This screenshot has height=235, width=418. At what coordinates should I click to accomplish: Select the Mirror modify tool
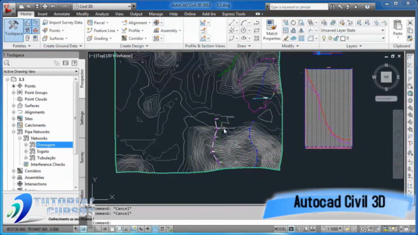(301, 31)
